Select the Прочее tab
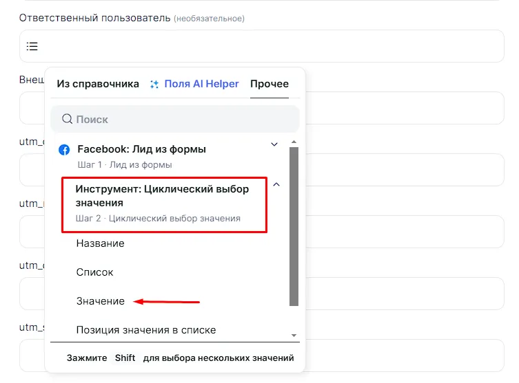The image size is (519, 383). tap(269, 84)
